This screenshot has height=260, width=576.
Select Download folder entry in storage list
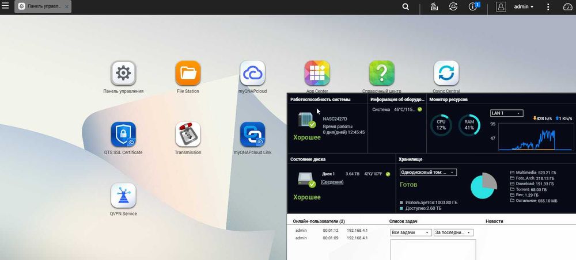[x=532, y=183]
